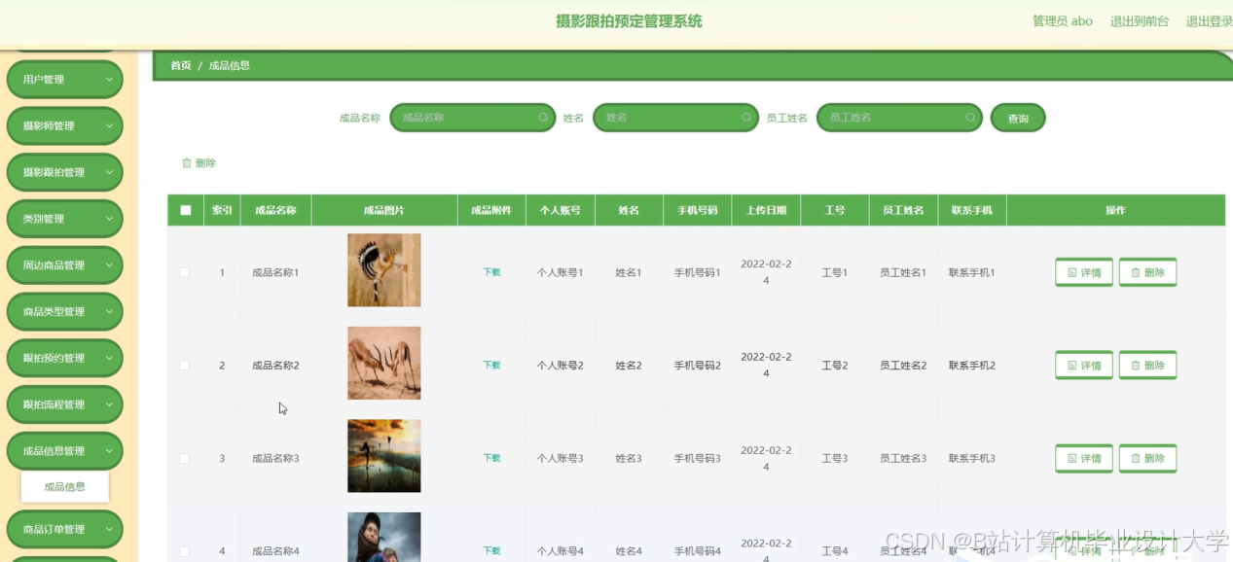
Task: Click the trash icon for batch 删除
Action: pos(187,163)
